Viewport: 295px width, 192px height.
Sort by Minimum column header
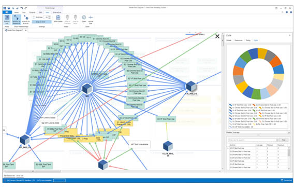[x=271, y=145]
